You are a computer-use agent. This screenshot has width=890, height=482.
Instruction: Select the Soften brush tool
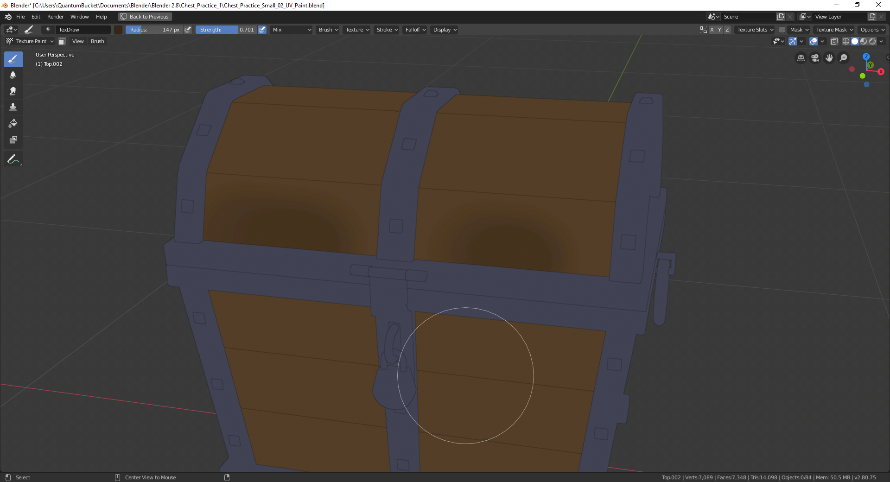click(x=13, y=75)
